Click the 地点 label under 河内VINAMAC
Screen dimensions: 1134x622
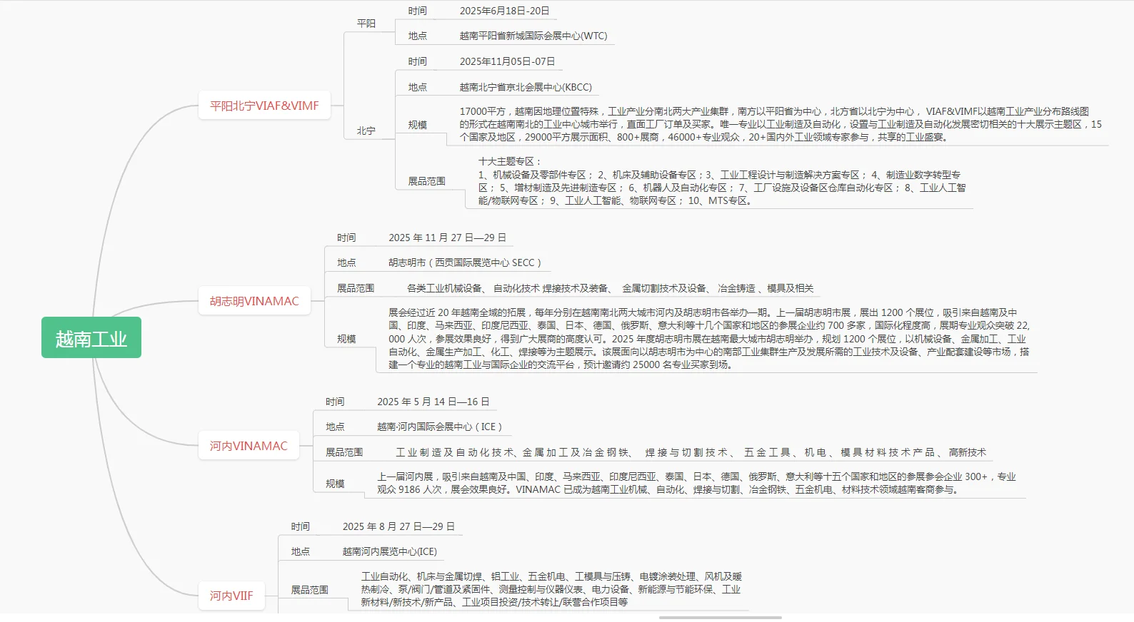[x=335, y=427]
